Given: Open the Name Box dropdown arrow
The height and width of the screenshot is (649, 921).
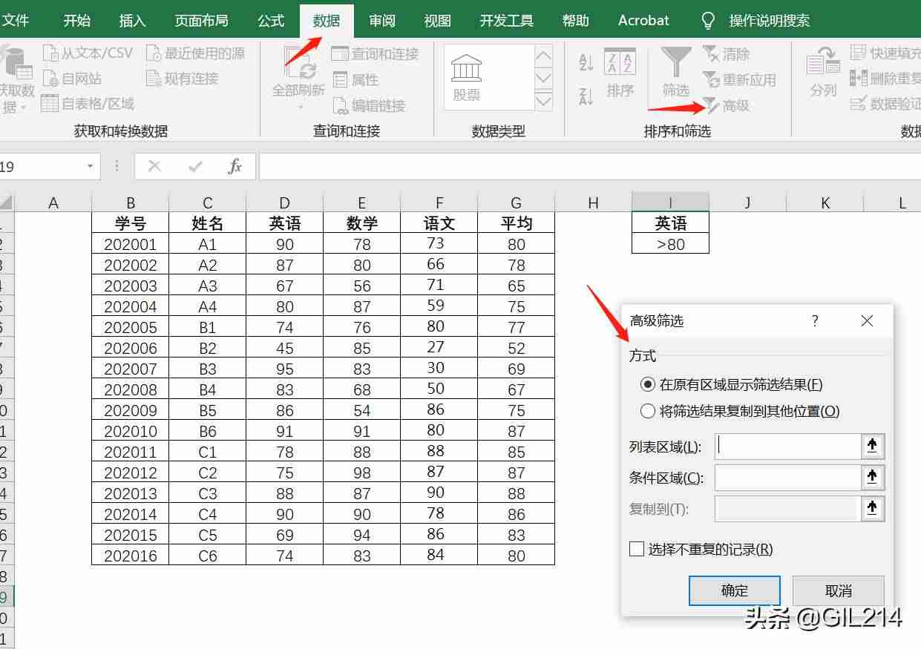Looking at the screenshot, I should coord(91,166).
